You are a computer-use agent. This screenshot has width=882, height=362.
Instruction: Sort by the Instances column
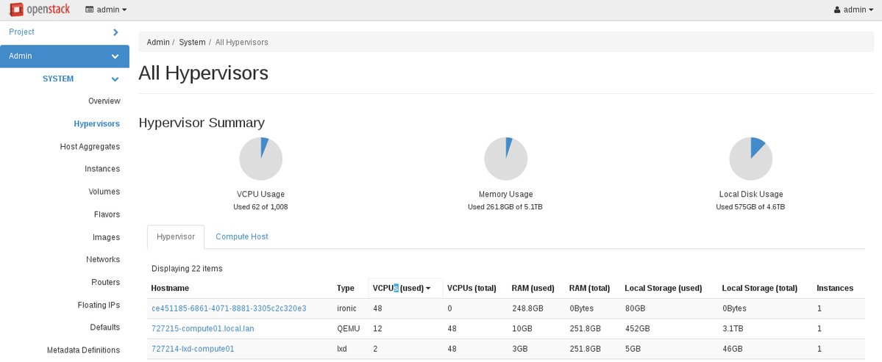click(x=835, y=289)
